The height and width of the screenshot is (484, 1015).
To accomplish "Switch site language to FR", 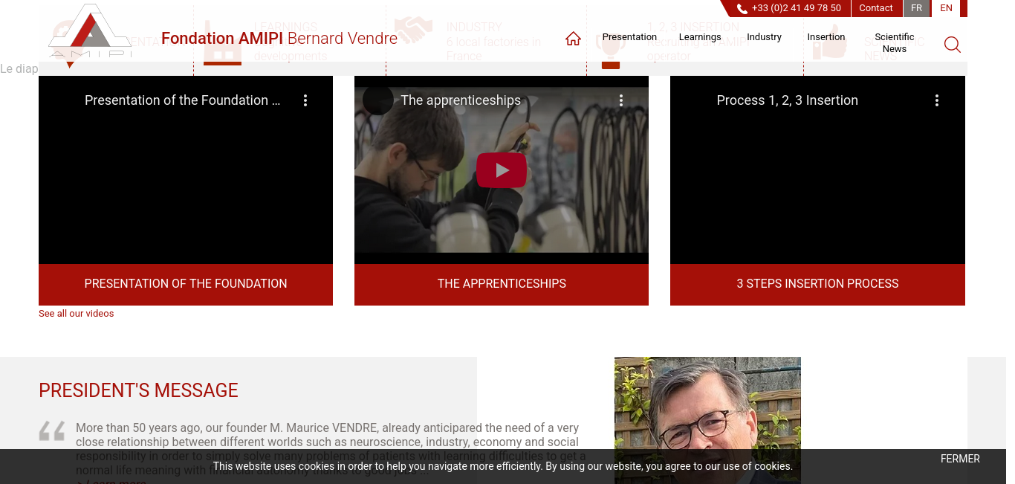I will (916, 8).
